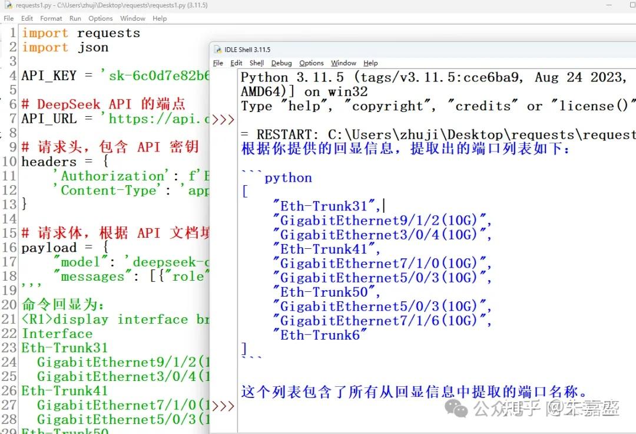Open the Shell menu in IDLE Shell
This screenshot has width=636, height=434.
pyautogui.click(x=256, y=63)
